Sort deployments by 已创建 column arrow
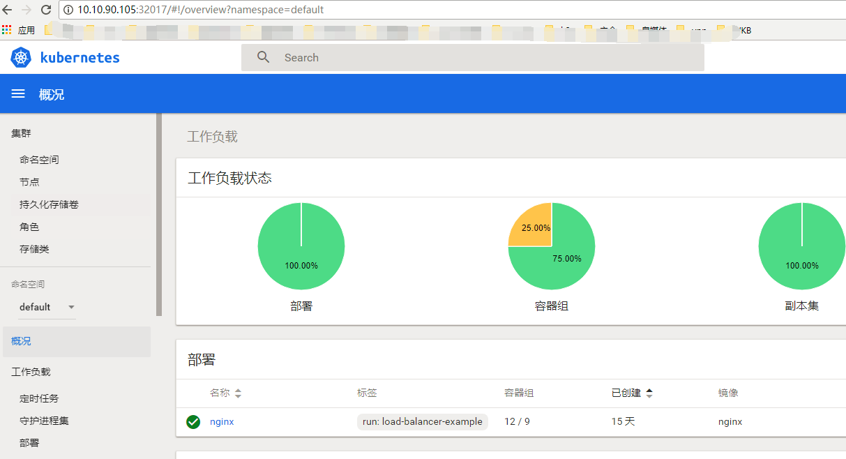Screen dimensions: 846x459 [x=649, y=393]
